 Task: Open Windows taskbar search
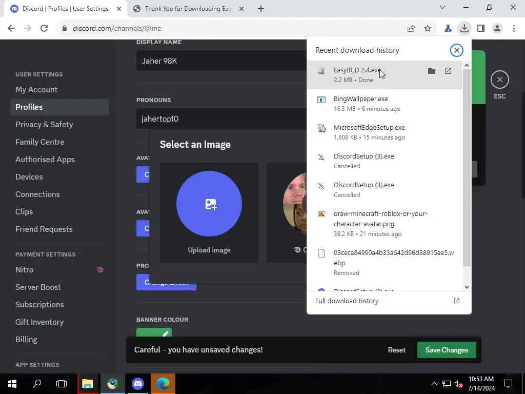[x=37, y=384]
